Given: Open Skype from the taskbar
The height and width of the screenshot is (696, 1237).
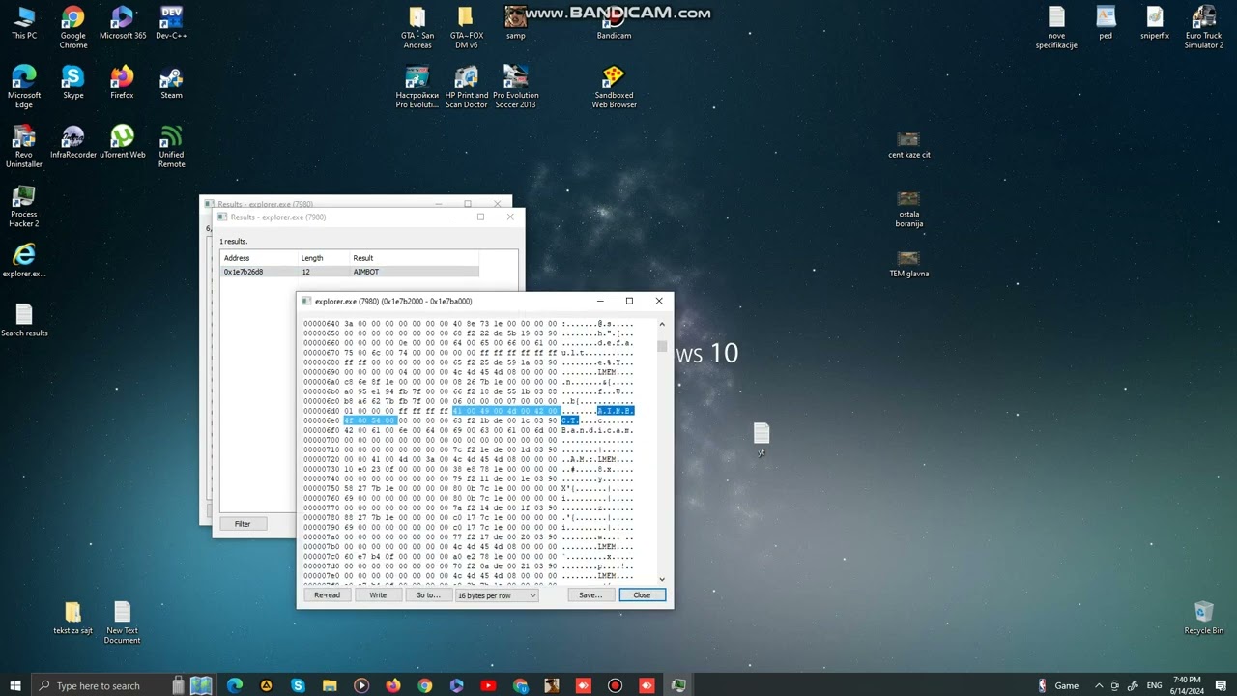Looking at the screenshot, I should [x=298, y=685].
